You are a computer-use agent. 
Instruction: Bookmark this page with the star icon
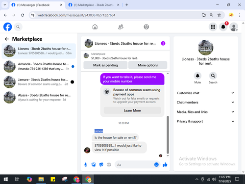[219, 15]
